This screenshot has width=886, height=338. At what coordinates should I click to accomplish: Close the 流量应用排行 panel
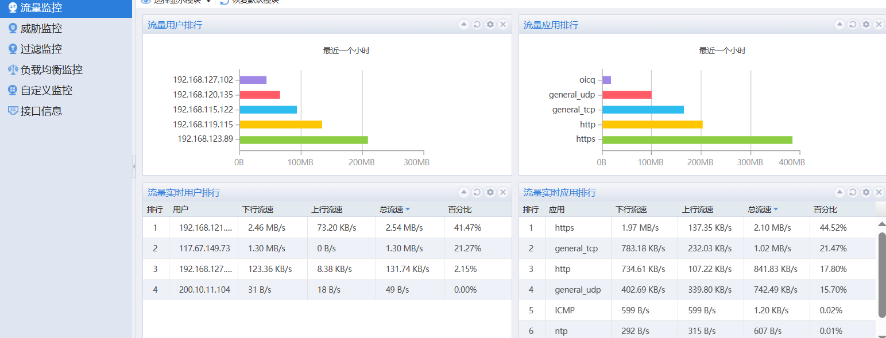[x=879, y=24]
